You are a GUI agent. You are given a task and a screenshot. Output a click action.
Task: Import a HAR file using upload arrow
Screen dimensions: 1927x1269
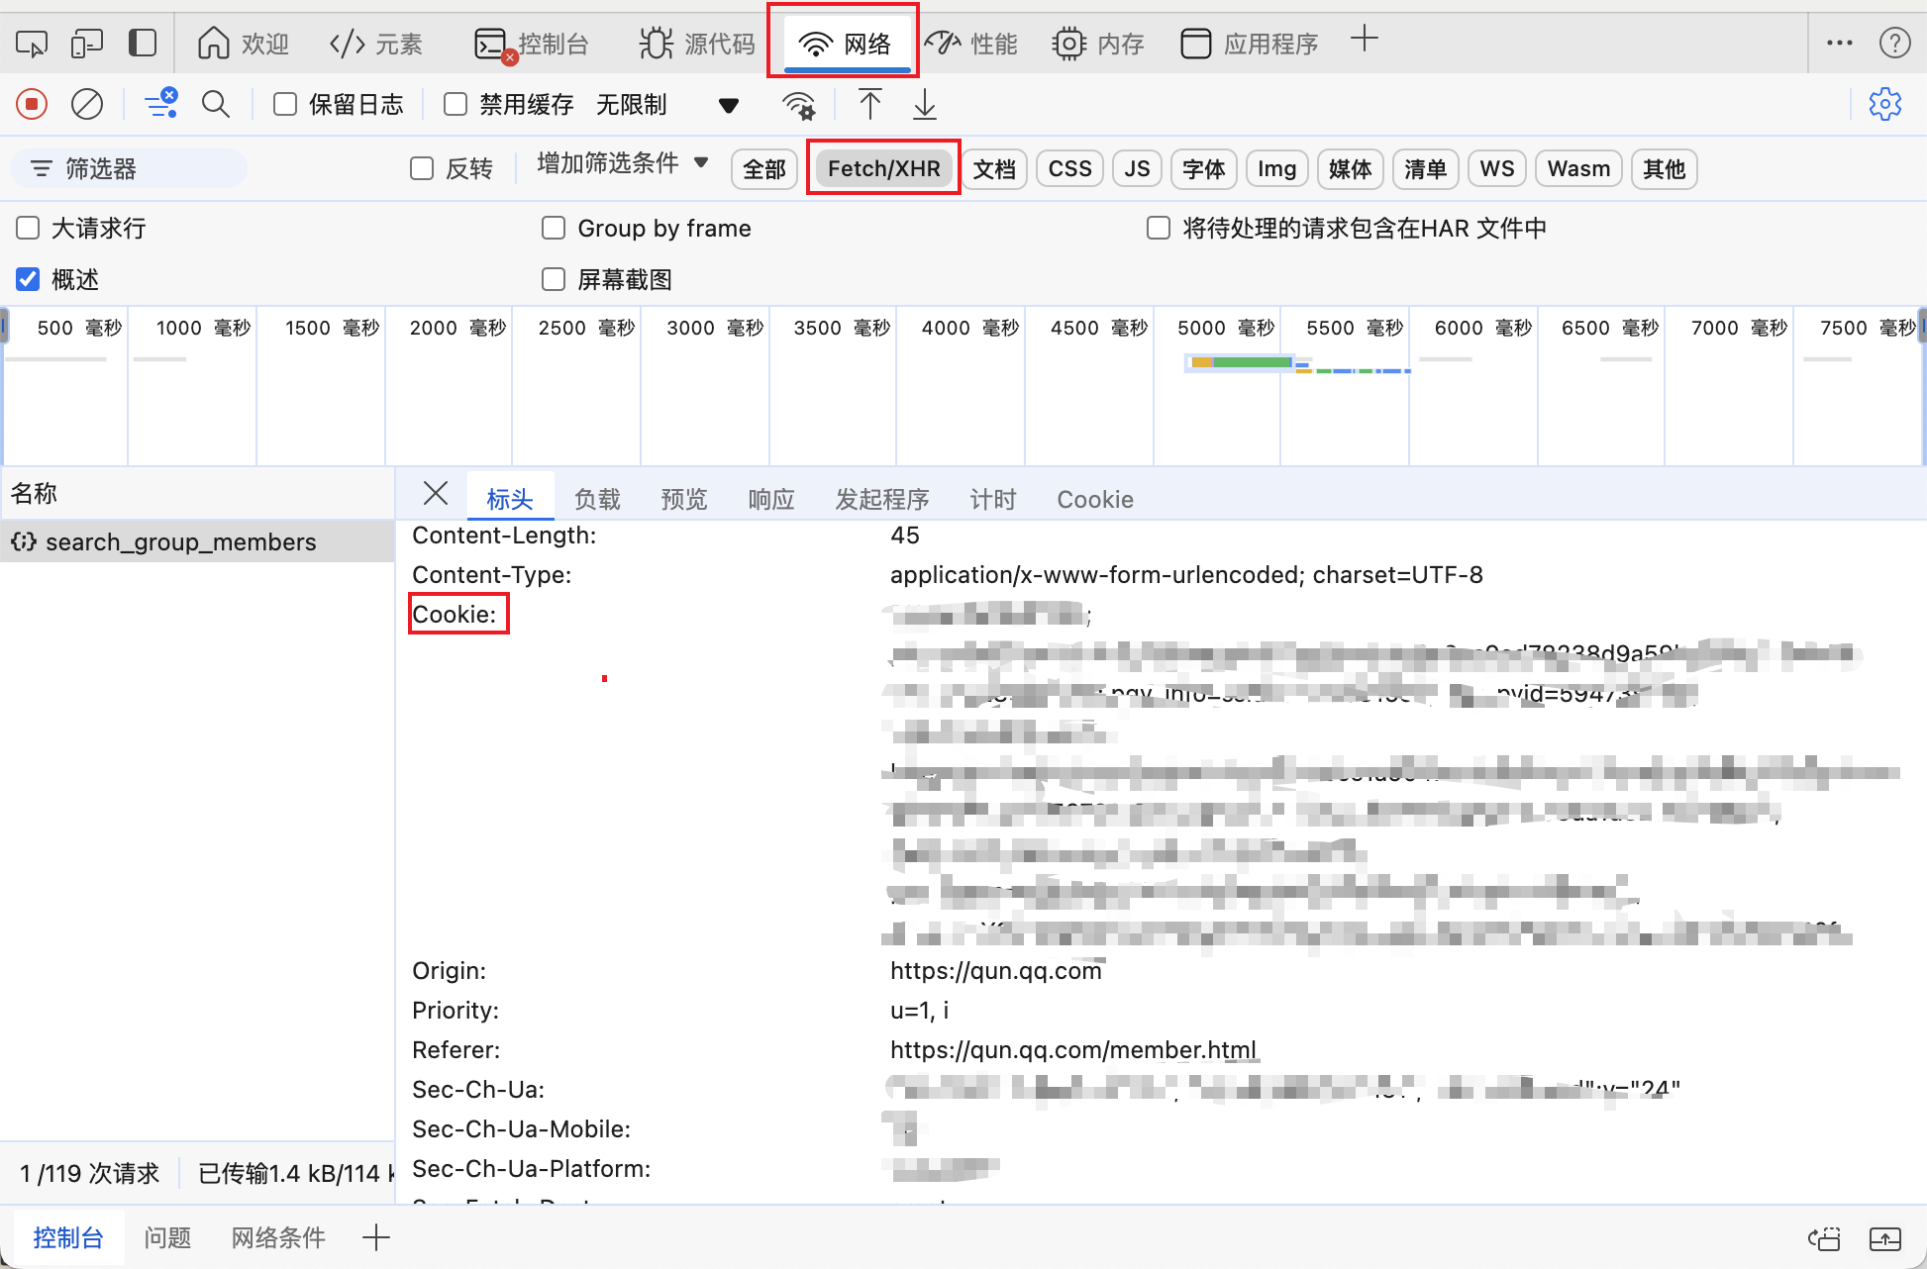[869, 104]
